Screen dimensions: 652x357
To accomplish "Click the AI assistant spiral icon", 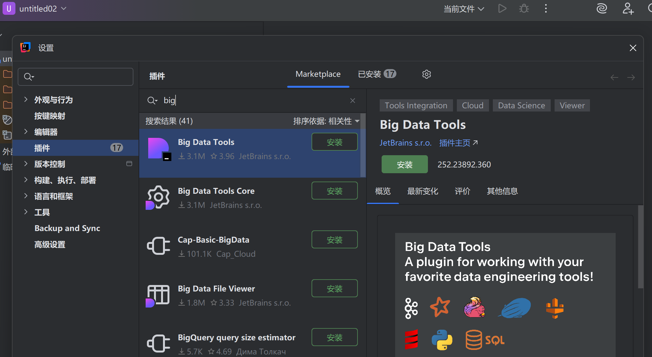I will pyautogui.click(x=602, y=9).
